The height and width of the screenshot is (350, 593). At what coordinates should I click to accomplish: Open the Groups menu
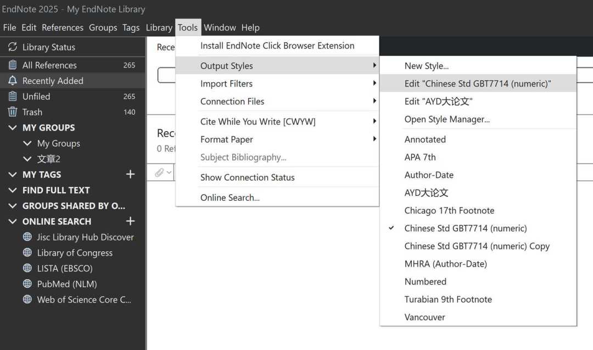pos(103,27)
